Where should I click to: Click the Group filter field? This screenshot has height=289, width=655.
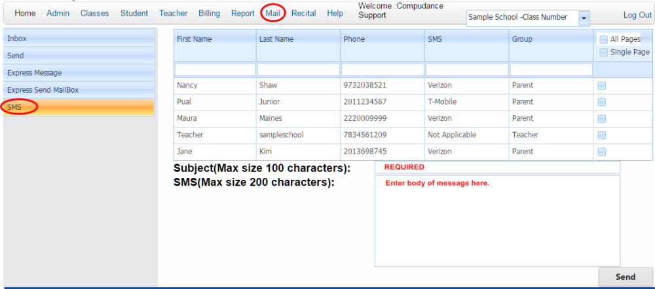click(x=552, y=69)
